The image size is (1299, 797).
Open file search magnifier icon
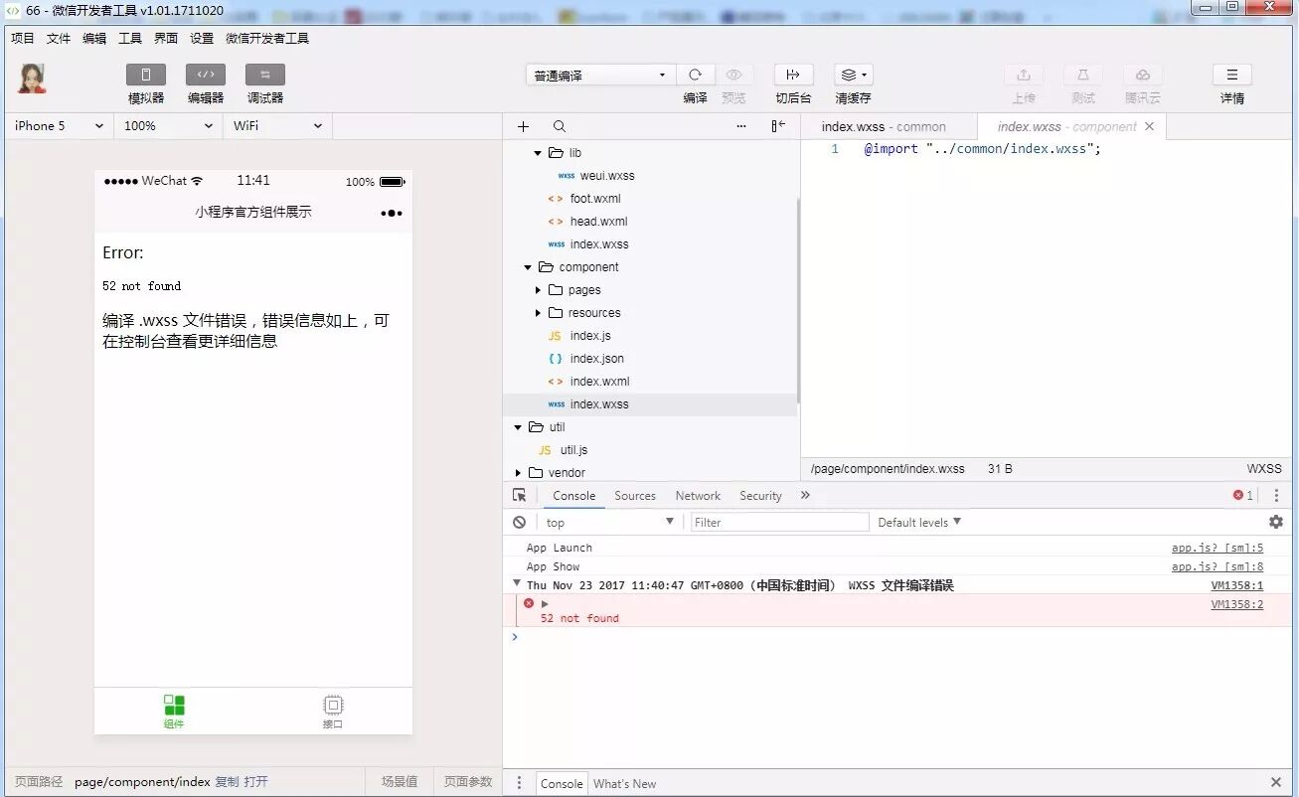[560, 126]
